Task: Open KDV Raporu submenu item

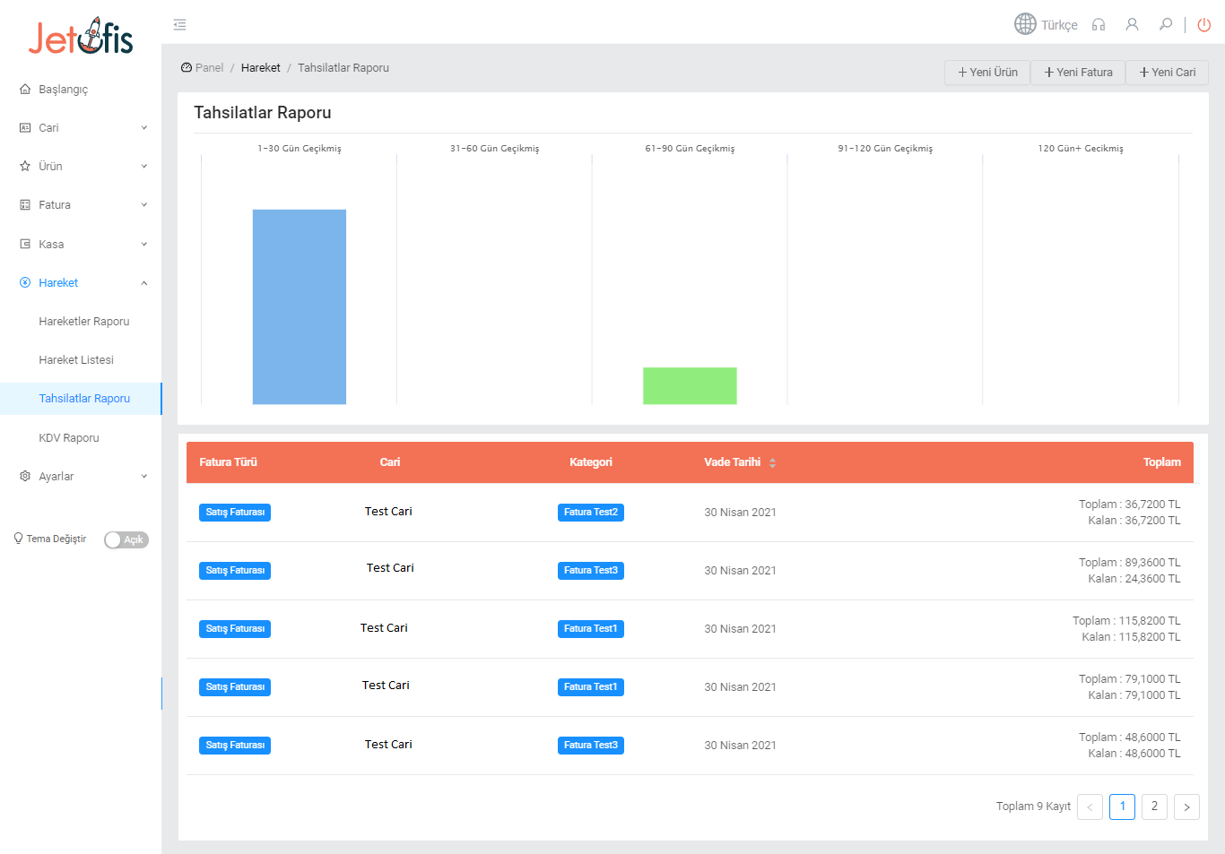Action: pyautogui.click(x=69, y=438)
